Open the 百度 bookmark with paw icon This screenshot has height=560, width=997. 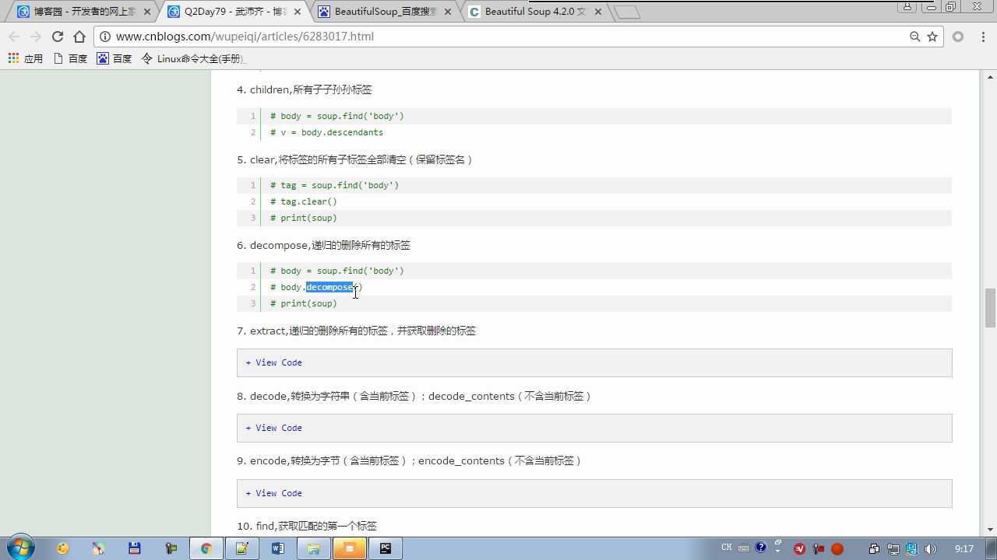(114, 58)
